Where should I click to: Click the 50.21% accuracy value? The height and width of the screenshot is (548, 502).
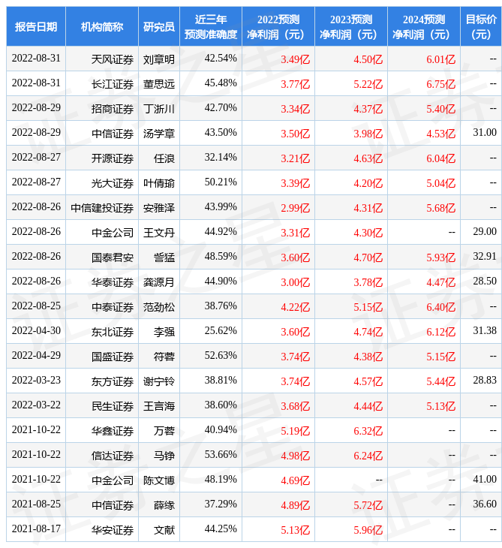pos(221,182)
